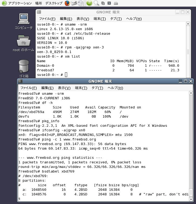Image resolution: width=196 pixels, height=204 pixels.
Task: Click the 'fontconfig-2.2.3,1' package line
Action: [x=93, y=126]
